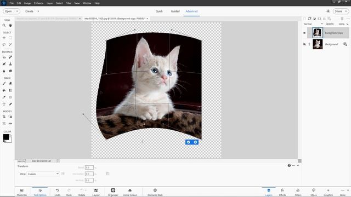Swap foreground and background colors
The image size is (351, 197).
[10, 135]
